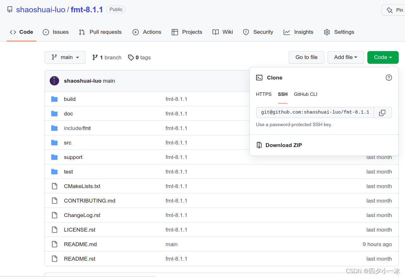Click the build folder icon
405x277 pixels.
click(x=54, y=99)
